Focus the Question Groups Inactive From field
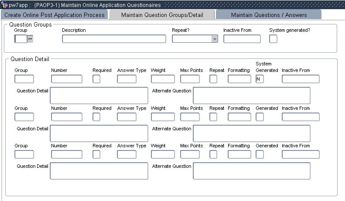Viewport: 345px width, 201px height. tap(242, 39)
